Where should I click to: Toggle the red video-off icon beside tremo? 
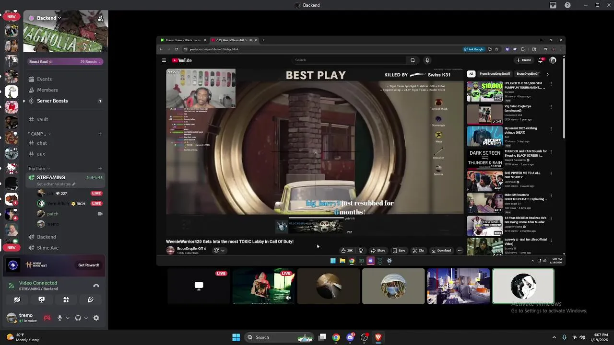(47, 318)
